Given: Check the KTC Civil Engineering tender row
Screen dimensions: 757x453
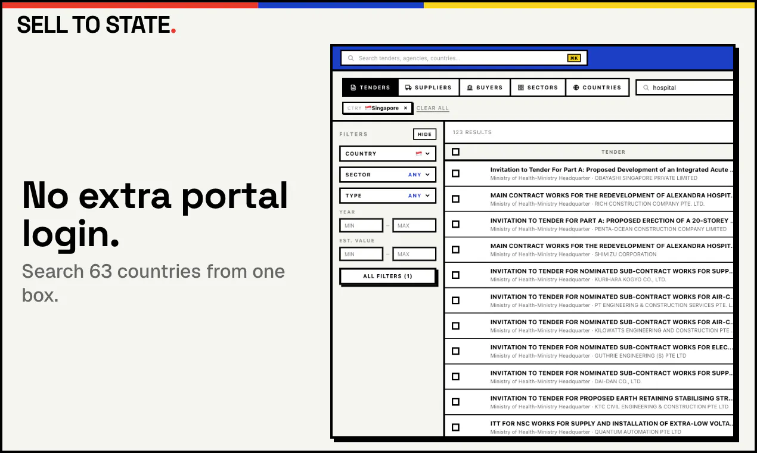Looking at the screenshot, I should [x=455, y=402].
